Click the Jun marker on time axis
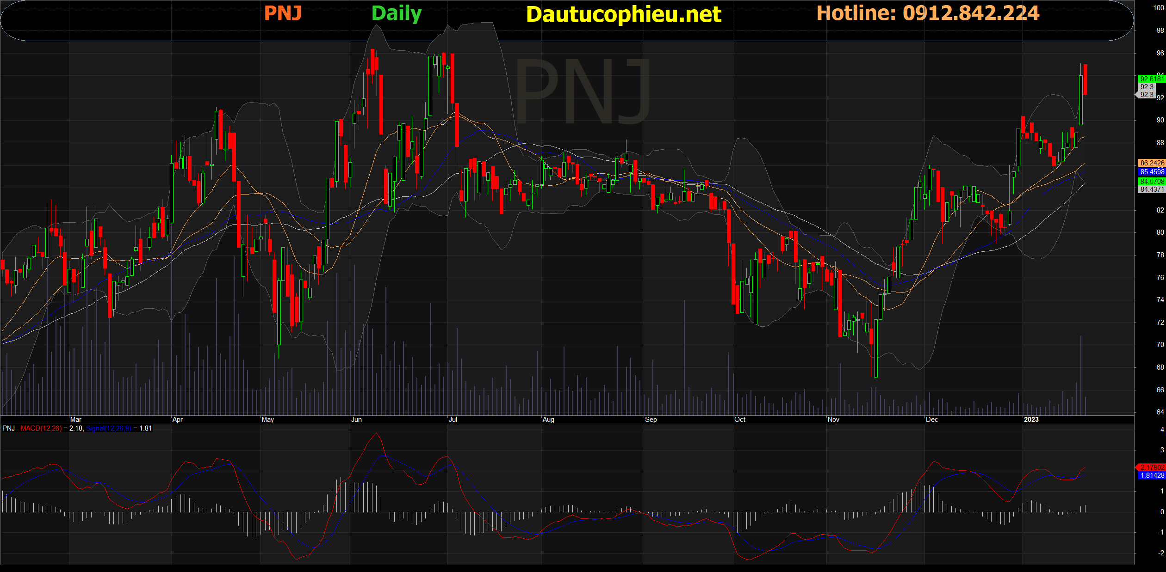 click(356, 420)
